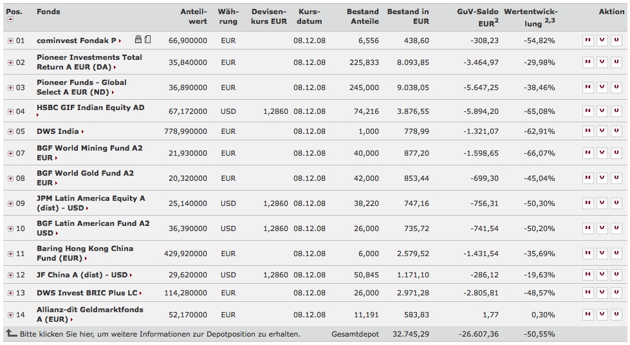This screenshot has height=345, width=630.
Task: Toggle the sort arrow under Pos. header
Action: [x=10, y=19]
